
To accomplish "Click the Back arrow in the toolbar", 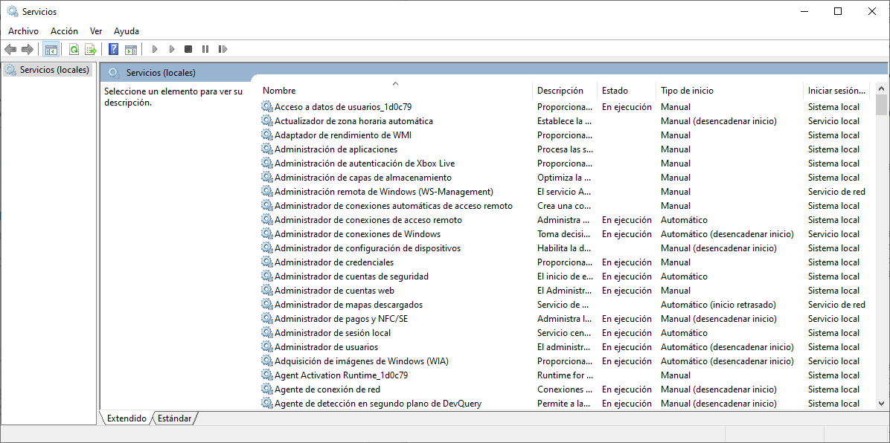I will (10, 49).
